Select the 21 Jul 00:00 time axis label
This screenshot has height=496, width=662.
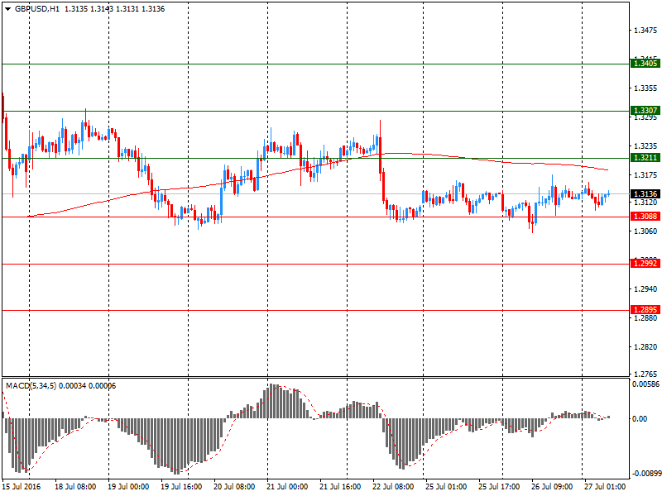tap(287, 487)
